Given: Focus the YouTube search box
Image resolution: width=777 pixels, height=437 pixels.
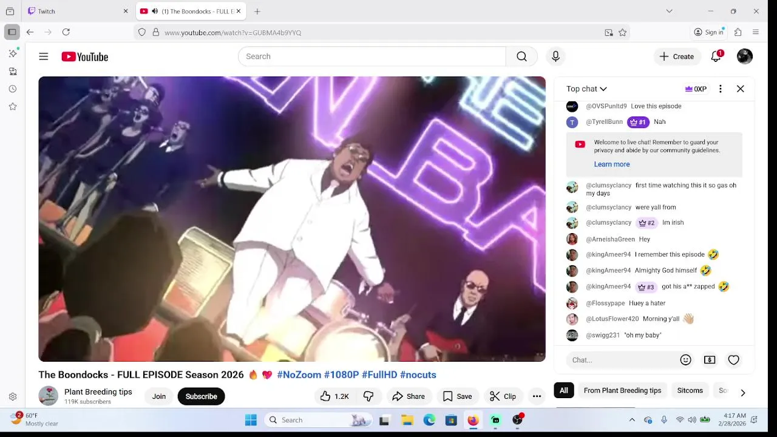Looking at the screenshot, I should pos(372,56).
